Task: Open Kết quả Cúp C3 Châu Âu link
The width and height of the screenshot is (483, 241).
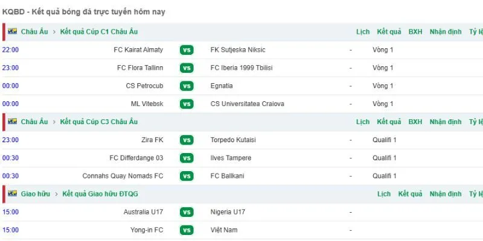Action: [99, 122]
